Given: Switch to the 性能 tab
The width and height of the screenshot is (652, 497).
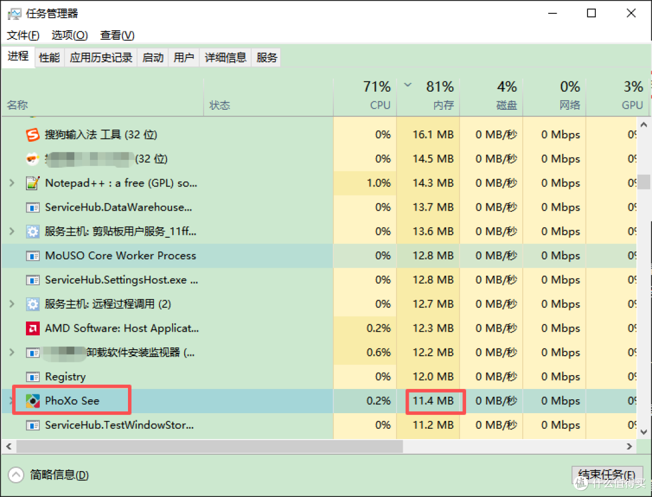Looking at the screenshot, I should click(x=49, y=57).
